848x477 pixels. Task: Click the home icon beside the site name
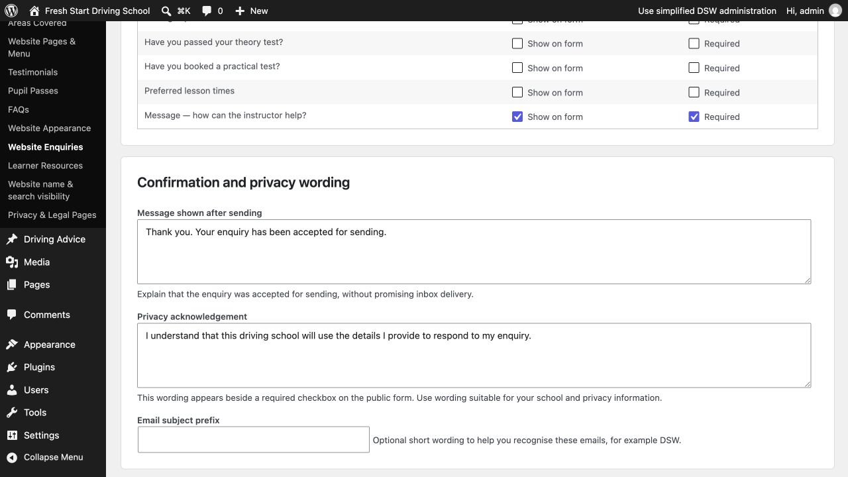[x=34, y=11]
